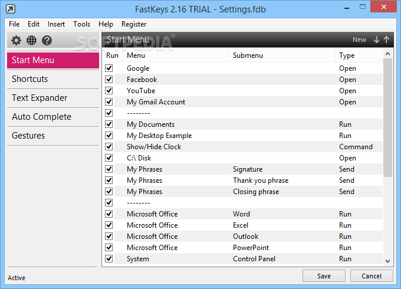Screen dimensions: 401x289
Task: Uncheck the Word row checkbox
Action: [x=109, y=214]
